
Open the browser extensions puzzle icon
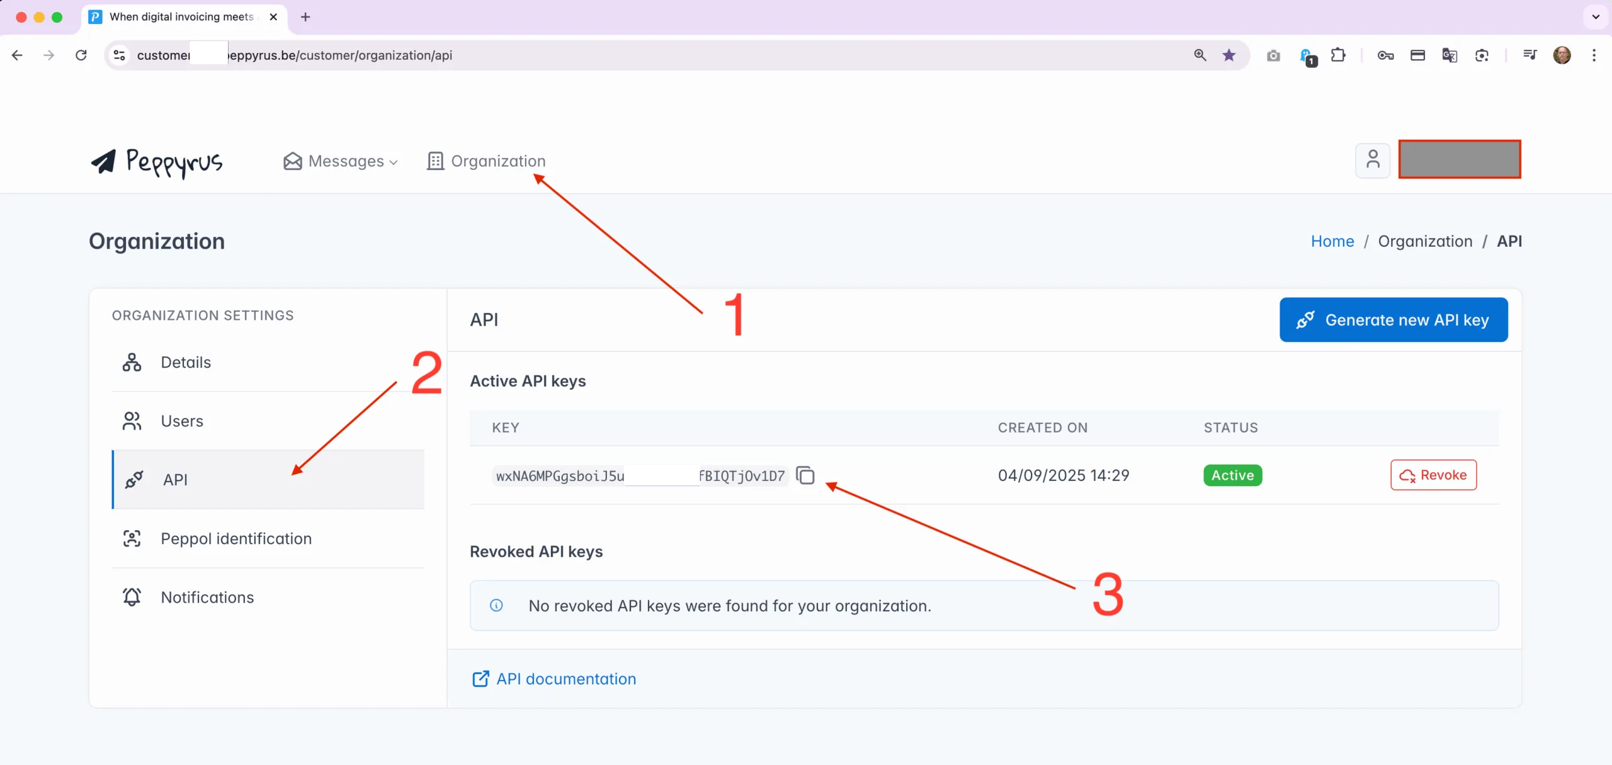[x=1338, y=55]
